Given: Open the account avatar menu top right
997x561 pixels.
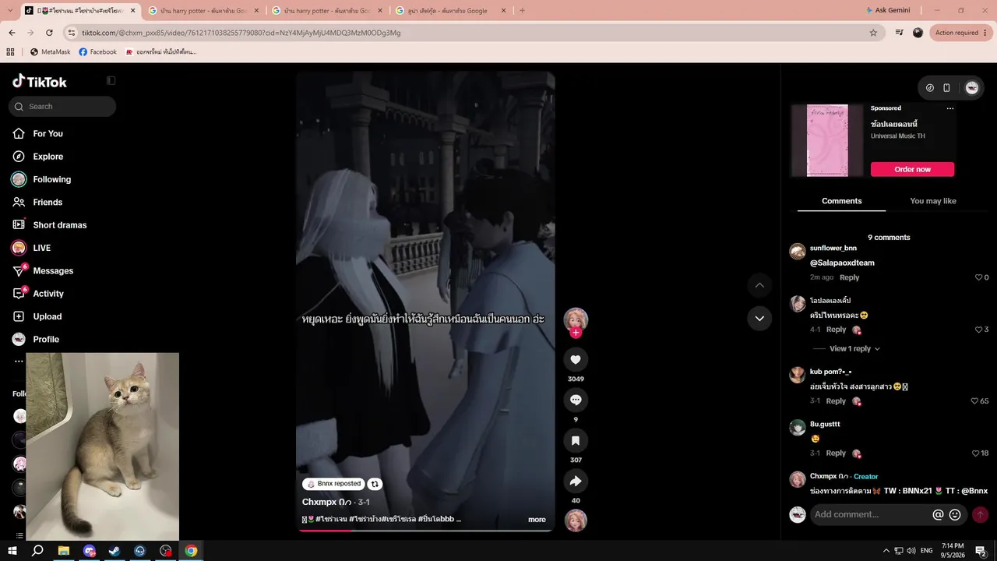Looking at the screenshot, I should pos(972,88).
